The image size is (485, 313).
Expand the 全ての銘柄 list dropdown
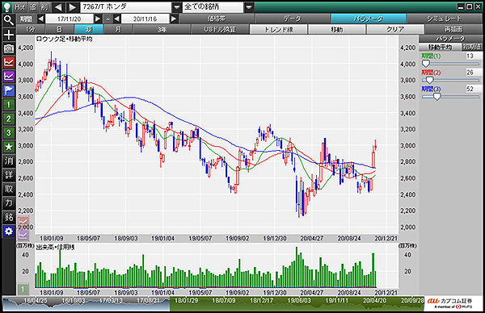click(249, 7)
